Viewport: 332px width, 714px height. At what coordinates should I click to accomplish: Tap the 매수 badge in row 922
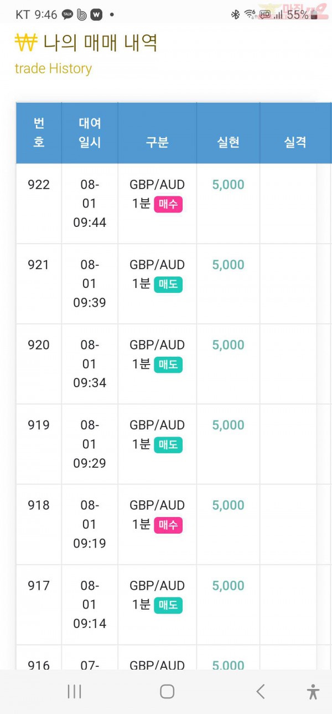[x=168, y=204]
